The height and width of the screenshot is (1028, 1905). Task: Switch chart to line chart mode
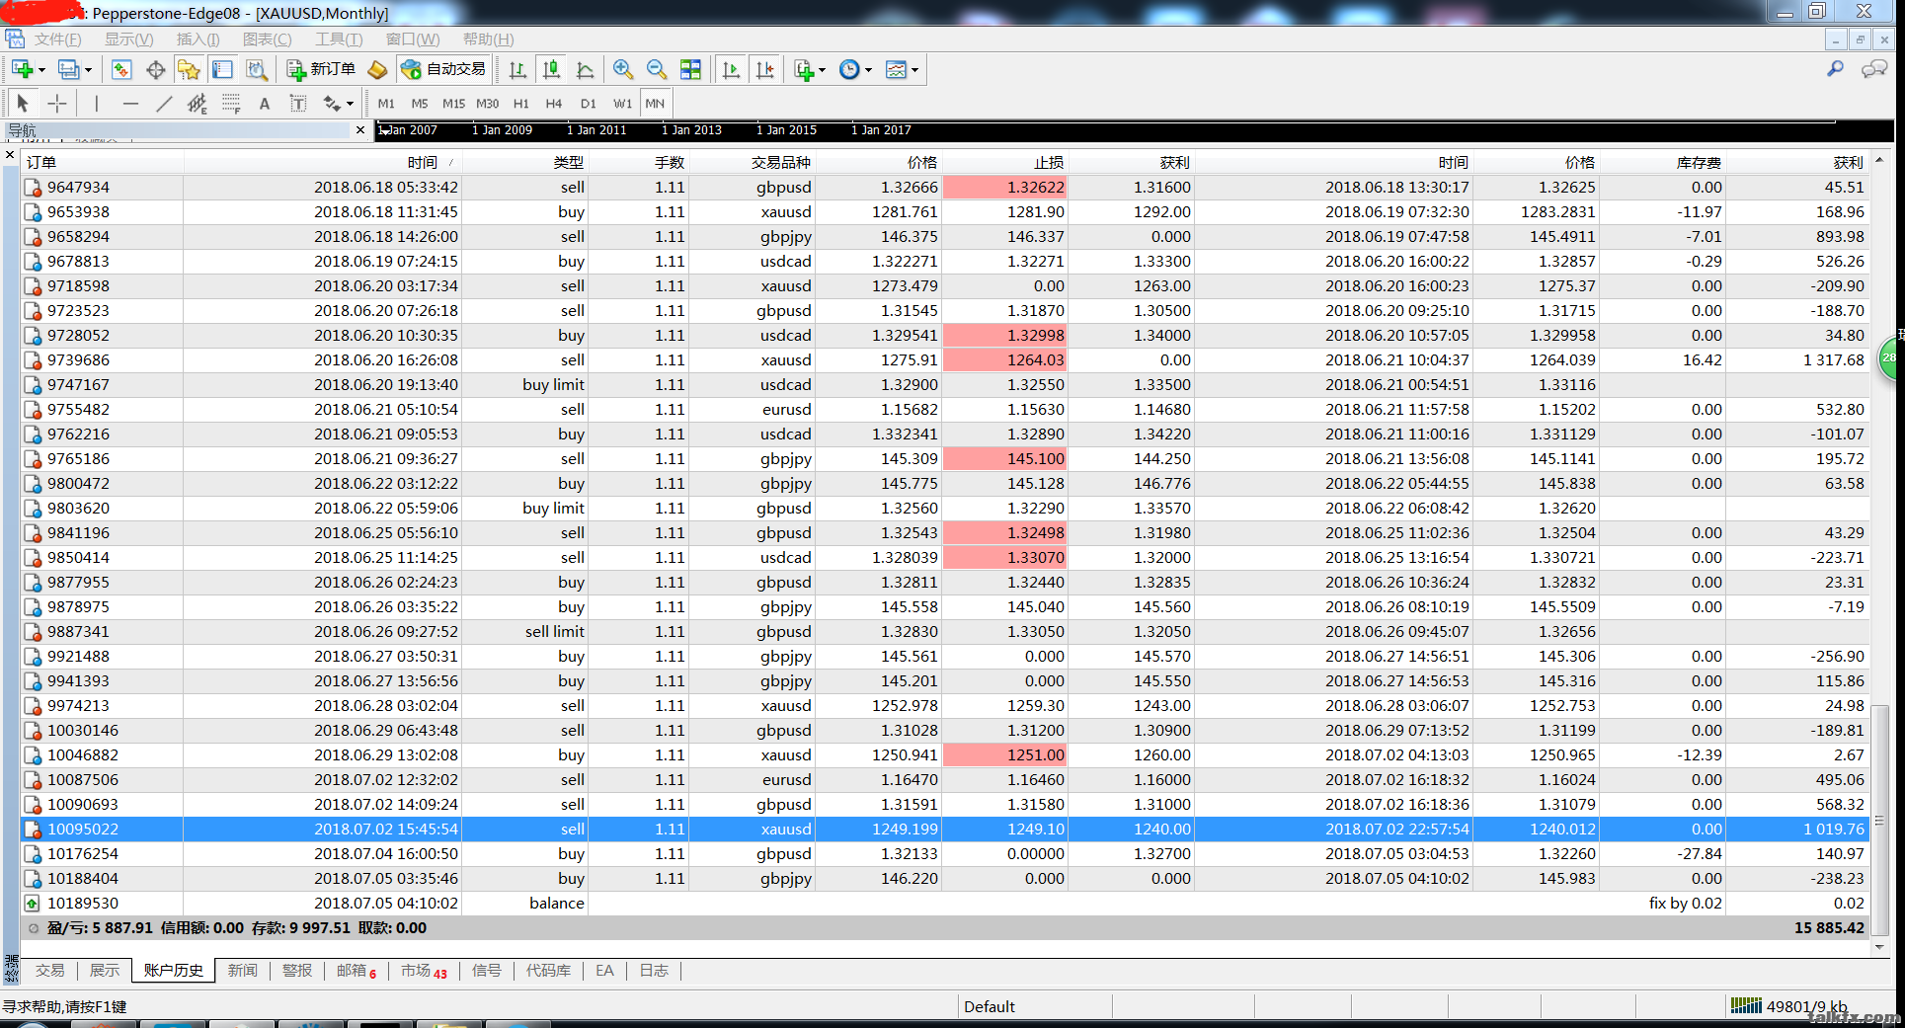click(x=585, y=69)
